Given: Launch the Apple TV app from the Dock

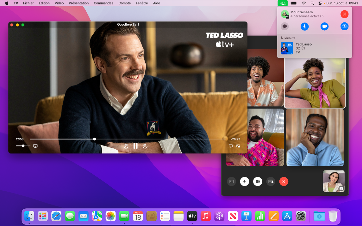Looking at the screenshot, I should (x=191, y=216).
